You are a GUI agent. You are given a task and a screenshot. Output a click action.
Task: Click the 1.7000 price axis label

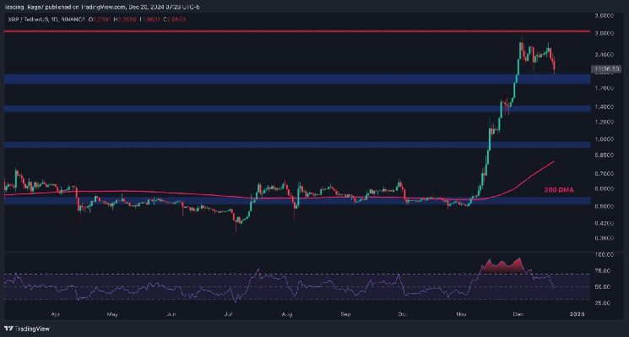[604, 88]
